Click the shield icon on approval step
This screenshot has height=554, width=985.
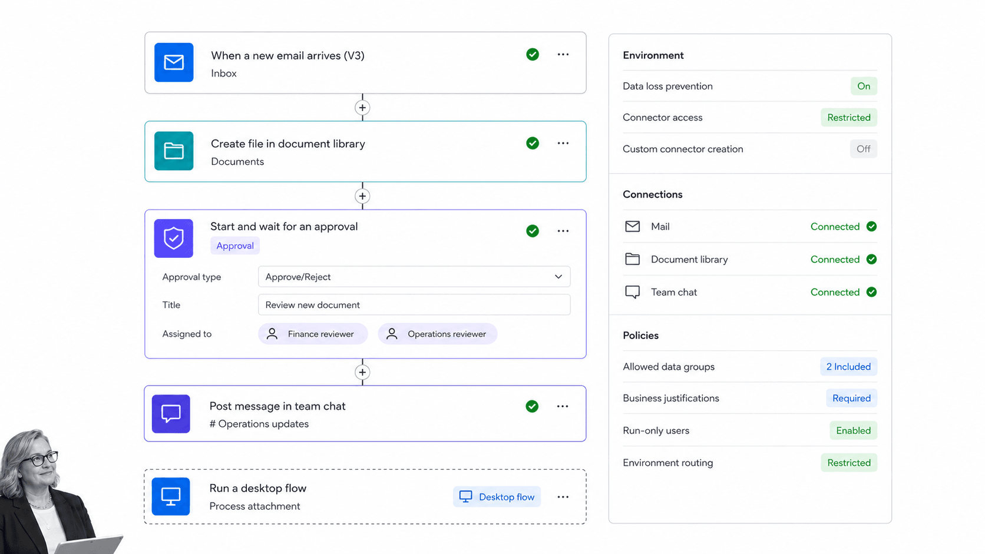174,238
